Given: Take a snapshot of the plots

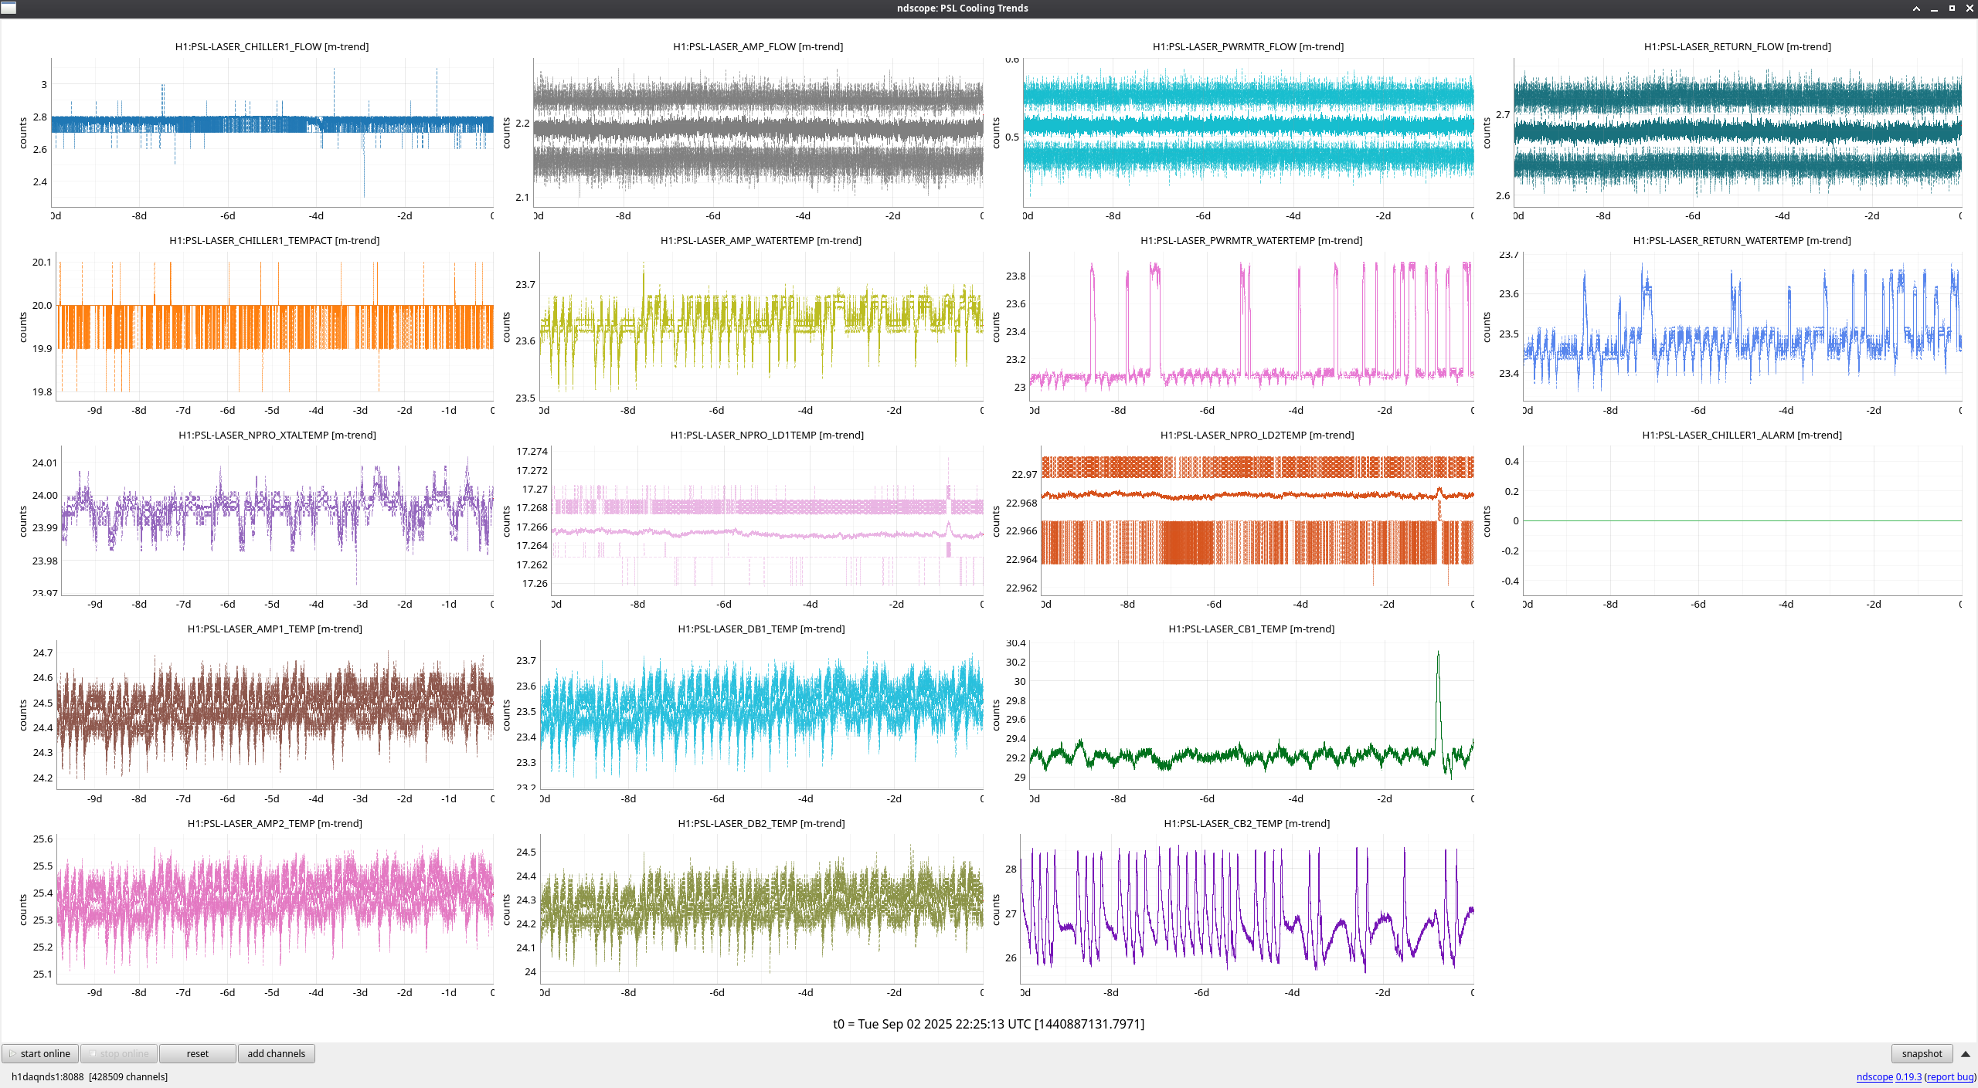Looking at the screenshot, I should pos(1921,1053).
